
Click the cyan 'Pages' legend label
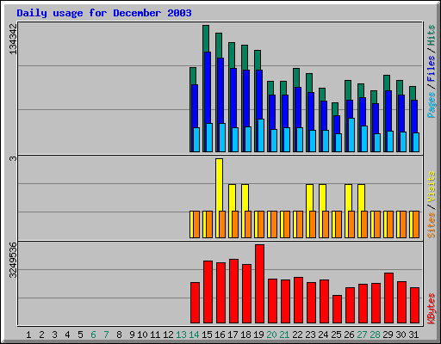[x=431, y=105]
